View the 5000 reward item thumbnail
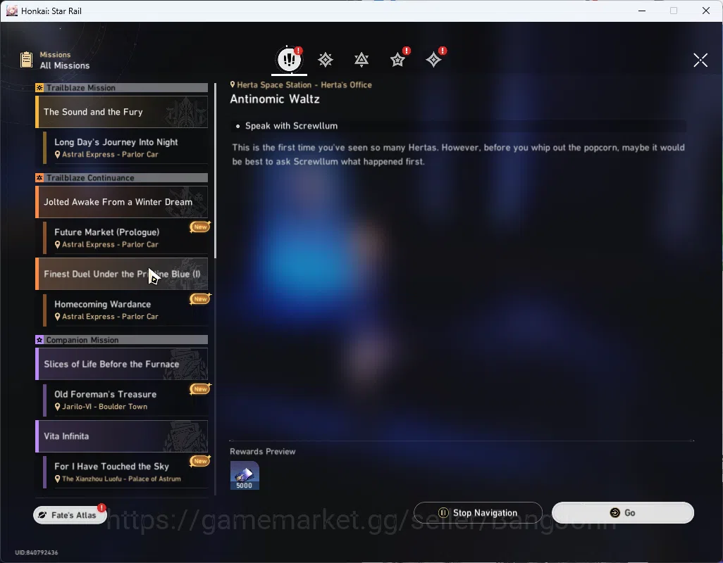 [x=245, y=476]
